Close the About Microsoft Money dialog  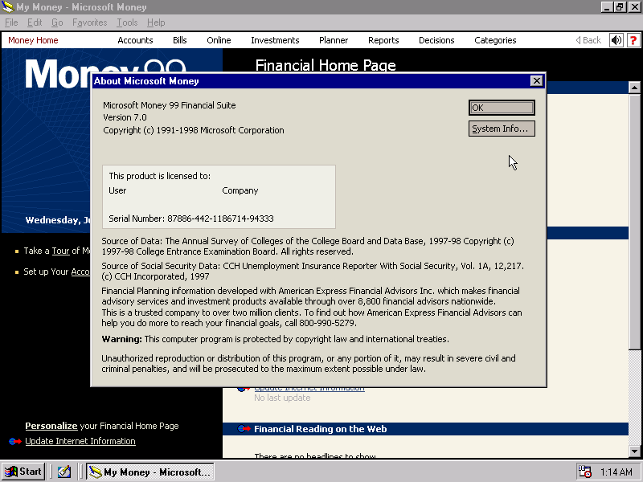[x=537, y=81]
